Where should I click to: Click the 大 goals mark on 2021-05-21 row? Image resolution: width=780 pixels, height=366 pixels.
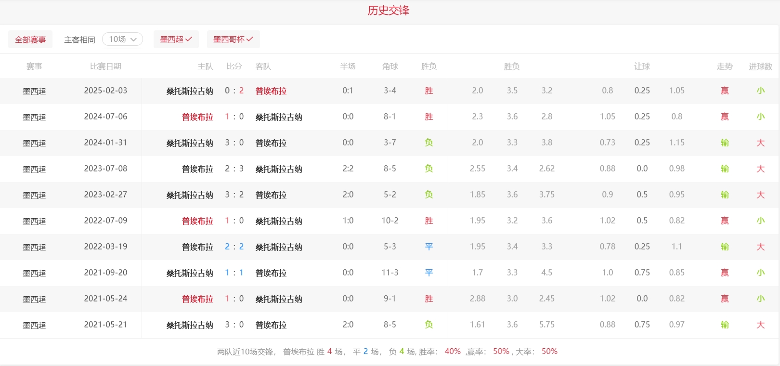click(760, 325)
